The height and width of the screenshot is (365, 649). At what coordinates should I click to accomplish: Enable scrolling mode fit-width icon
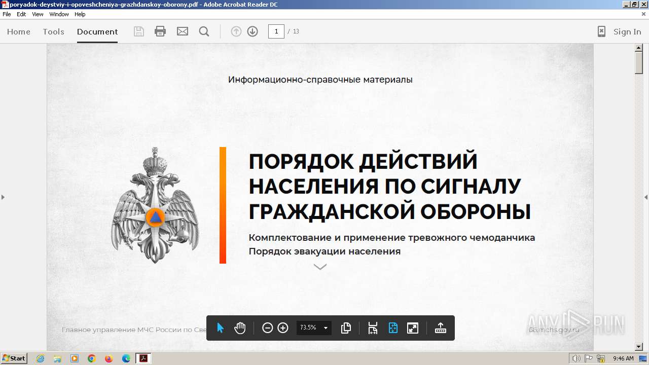(x=373, y=328)
